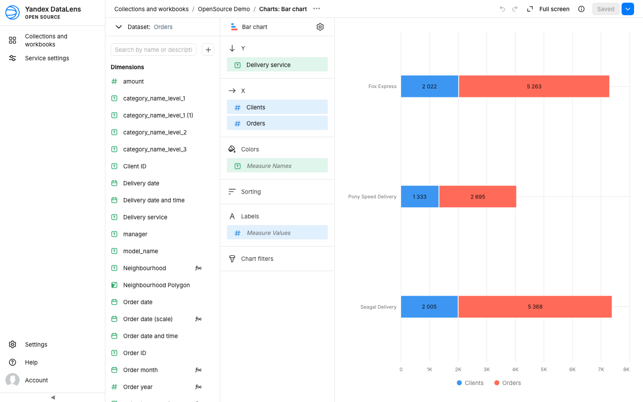
Task: Click the red Seagal Delivery bar 5 368
Action: 535,307
